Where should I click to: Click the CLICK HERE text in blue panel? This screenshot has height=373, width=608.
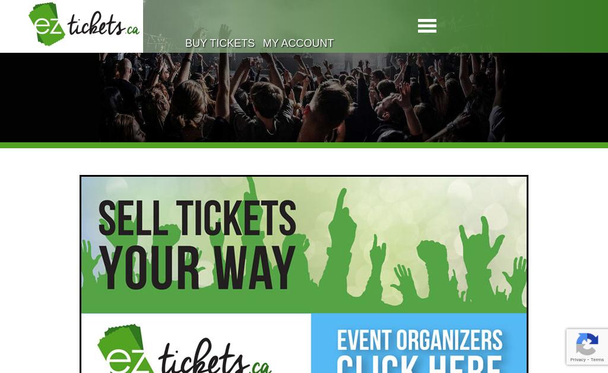pos(420,364)
